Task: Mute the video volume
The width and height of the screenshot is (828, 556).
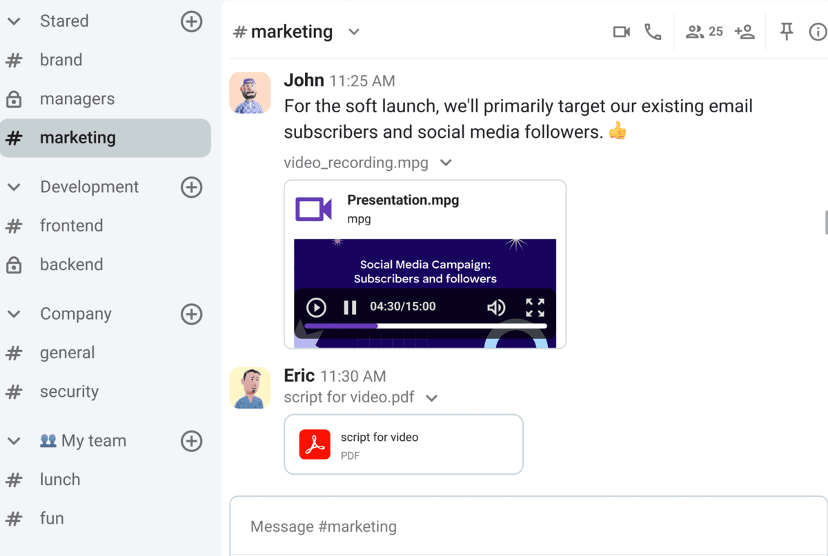Action: 496,307
